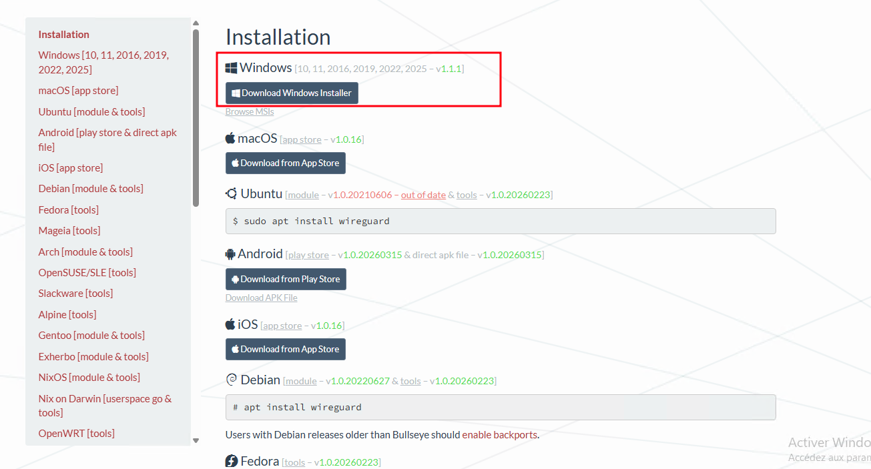Click the Apple logo beside the iOS heading
Viewport: 871px width, 469px height.
click(x=230, y=324)
